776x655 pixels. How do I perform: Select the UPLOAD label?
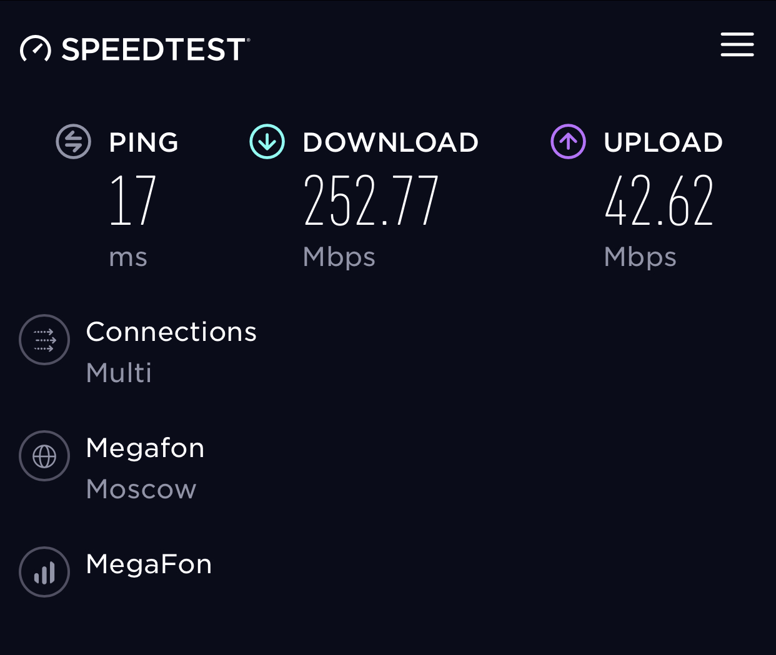pyautogui.click(x=663, y=142)
